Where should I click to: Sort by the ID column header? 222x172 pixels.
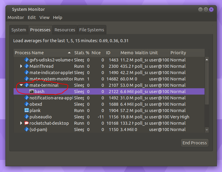tap(112, 53)
